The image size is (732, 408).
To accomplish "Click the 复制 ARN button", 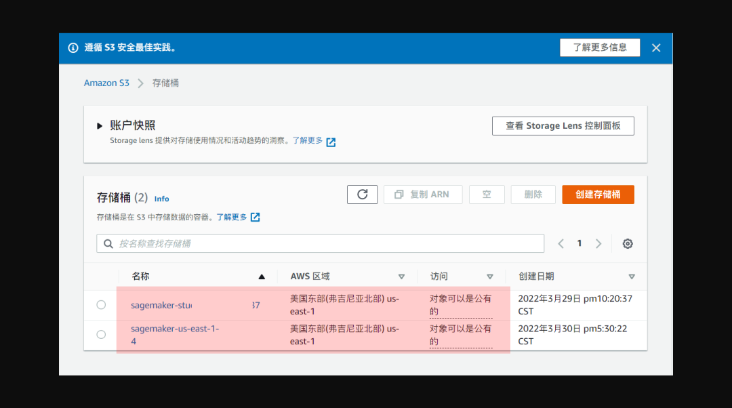I will pyautogui.click(x=423, y=195).
